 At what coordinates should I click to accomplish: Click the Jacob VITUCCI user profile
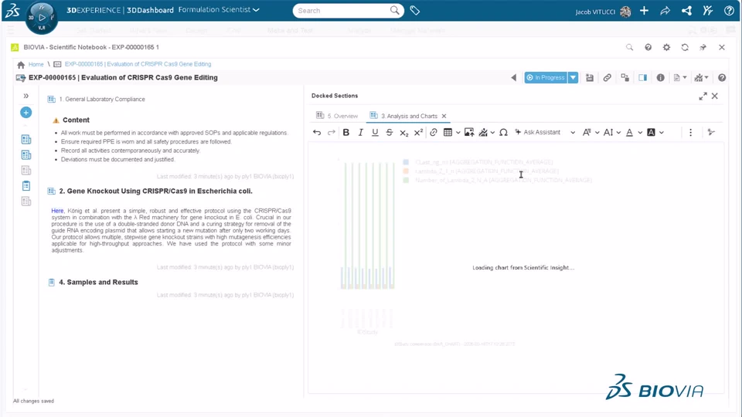click(x=603, y=12)
